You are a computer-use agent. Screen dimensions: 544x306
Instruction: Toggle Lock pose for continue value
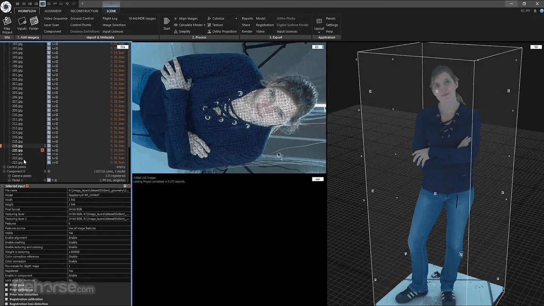point(99,280)
